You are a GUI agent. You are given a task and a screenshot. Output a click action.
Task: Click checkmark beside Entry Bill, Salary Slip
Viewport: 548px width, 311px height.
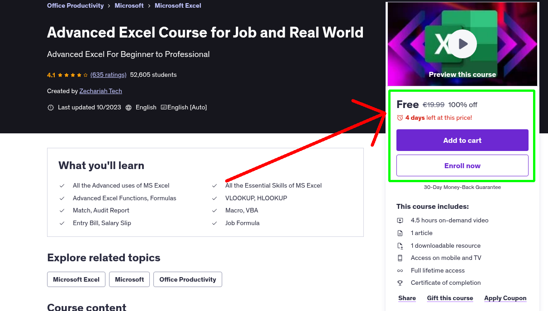point(62,223)
